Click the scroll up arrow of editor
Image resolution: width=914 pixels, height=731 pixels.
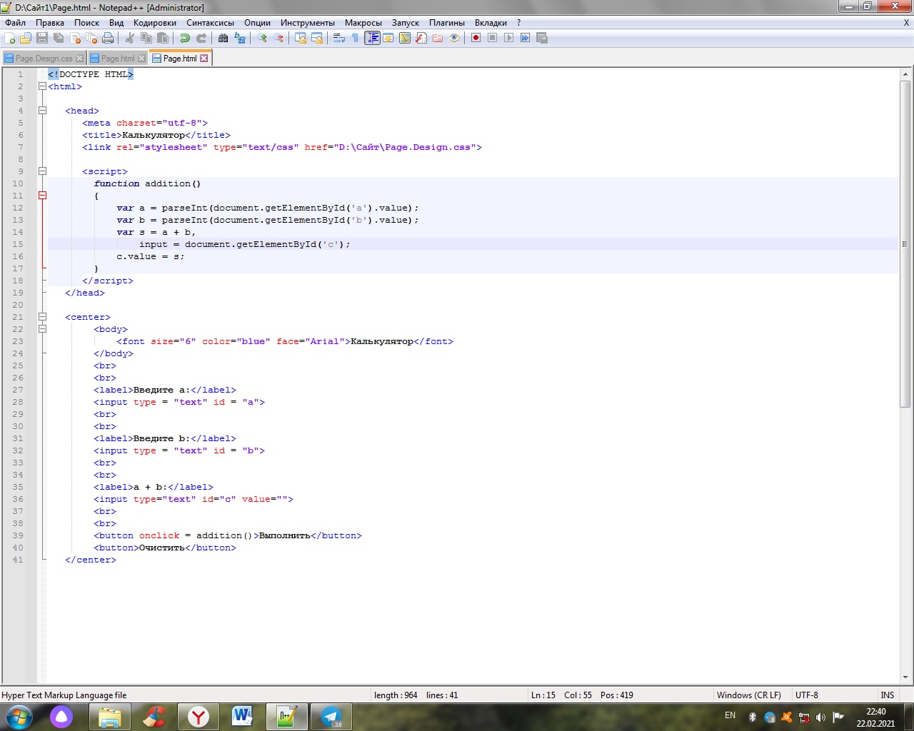905,74
